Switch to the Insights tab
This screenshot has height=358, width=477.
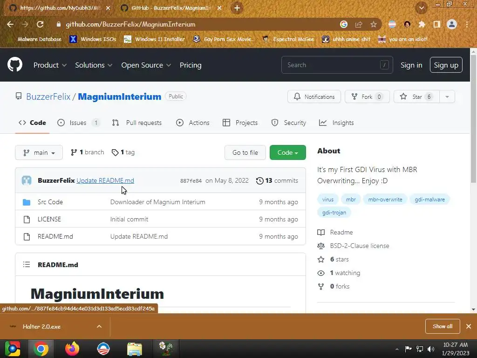point(336,123)
